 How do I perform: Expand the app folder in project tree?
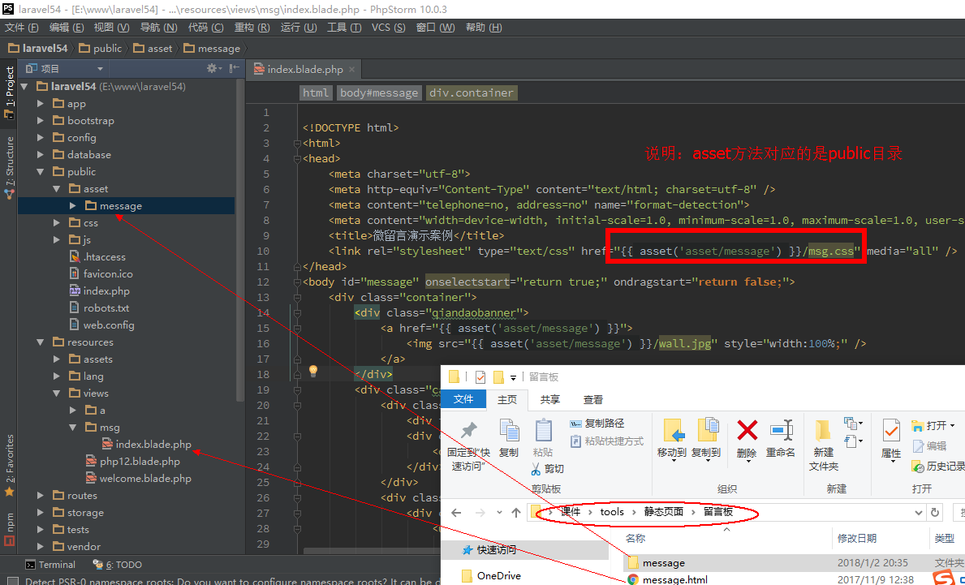coord(41,104)
